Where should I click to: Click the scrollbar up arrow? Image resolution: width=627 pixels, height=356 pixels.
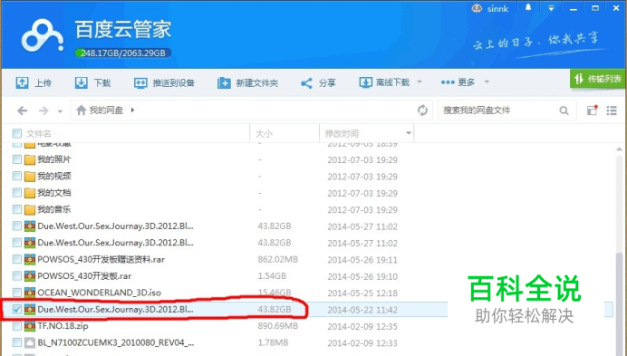click(x=620, y=149)
